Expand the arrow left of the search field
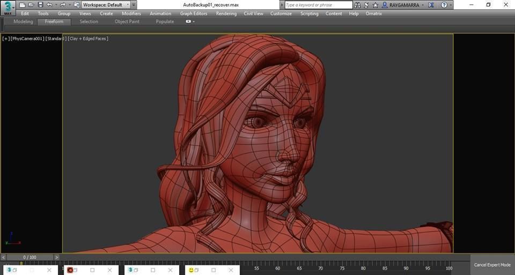Viewport: 515px width, 275px height. pyautogui.click(x=282, y=5)
